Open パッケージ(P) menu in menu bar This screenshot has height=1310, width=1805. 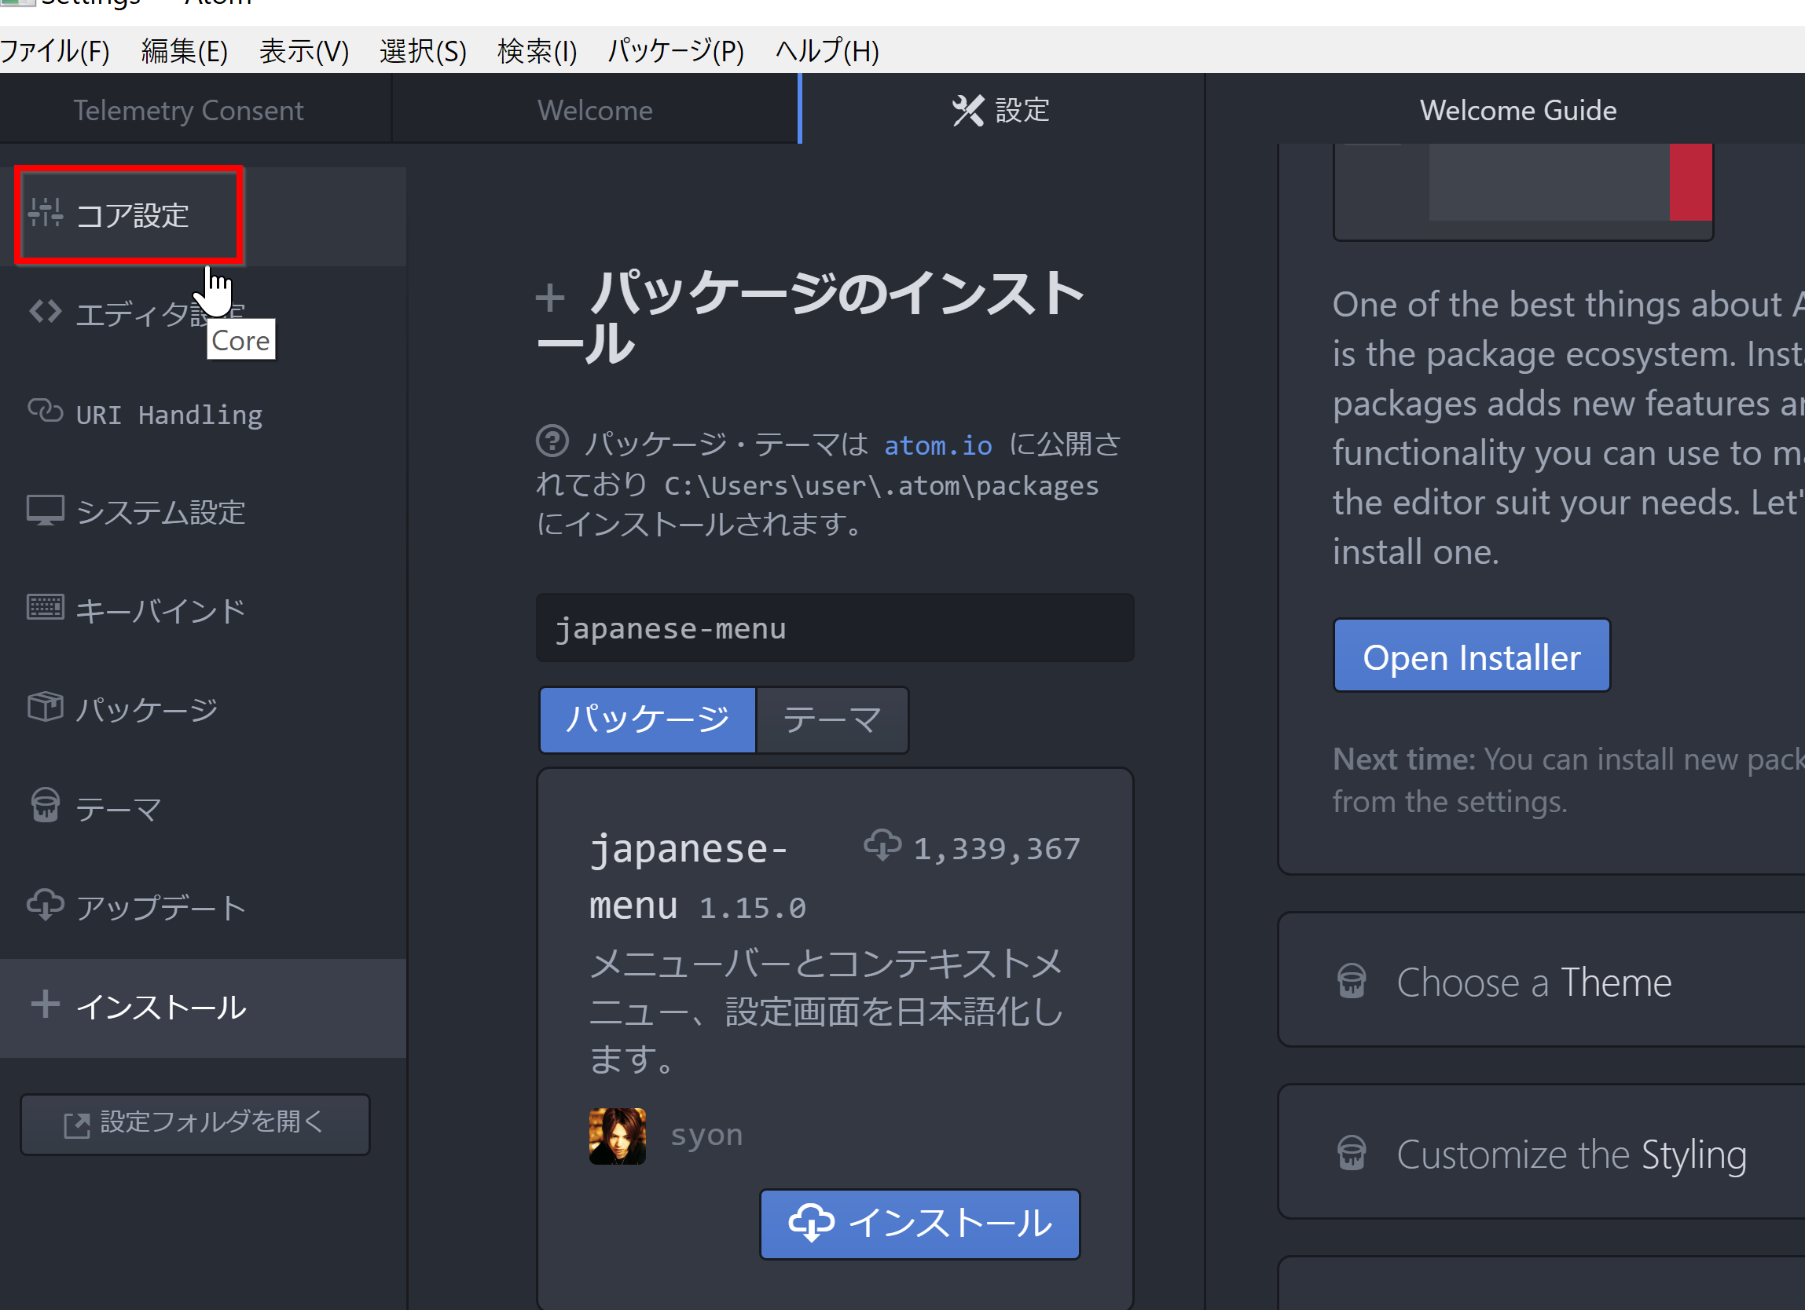(676, 52)
